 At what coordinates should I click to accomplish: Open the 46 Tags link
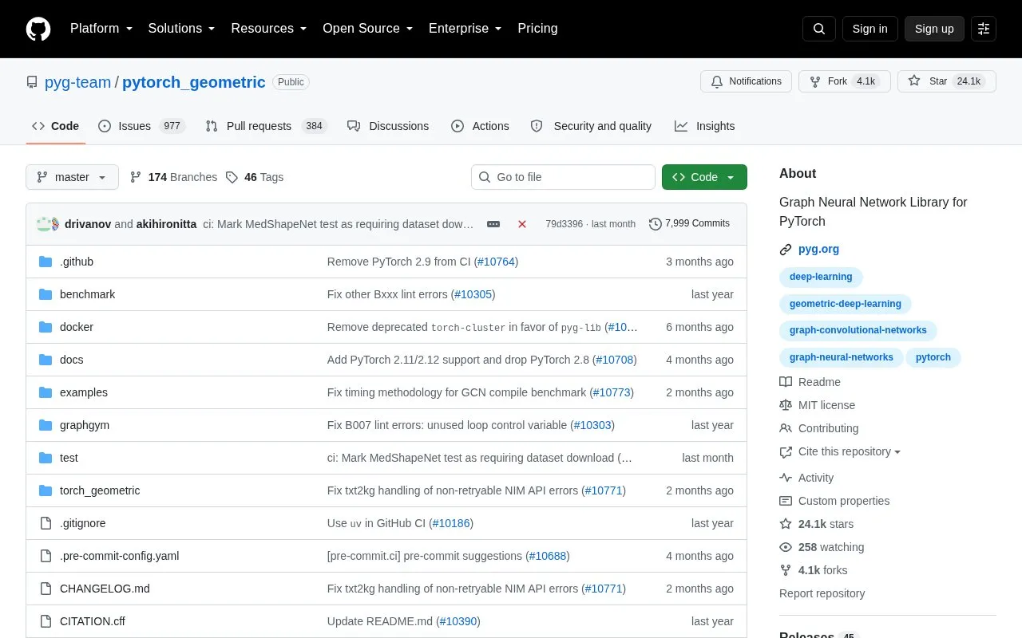coord(255,177)
